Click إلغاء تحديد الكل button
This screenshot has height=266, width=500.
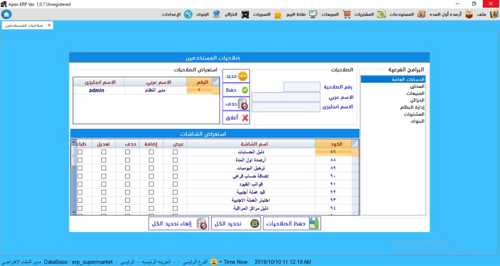tap(178, 223)
